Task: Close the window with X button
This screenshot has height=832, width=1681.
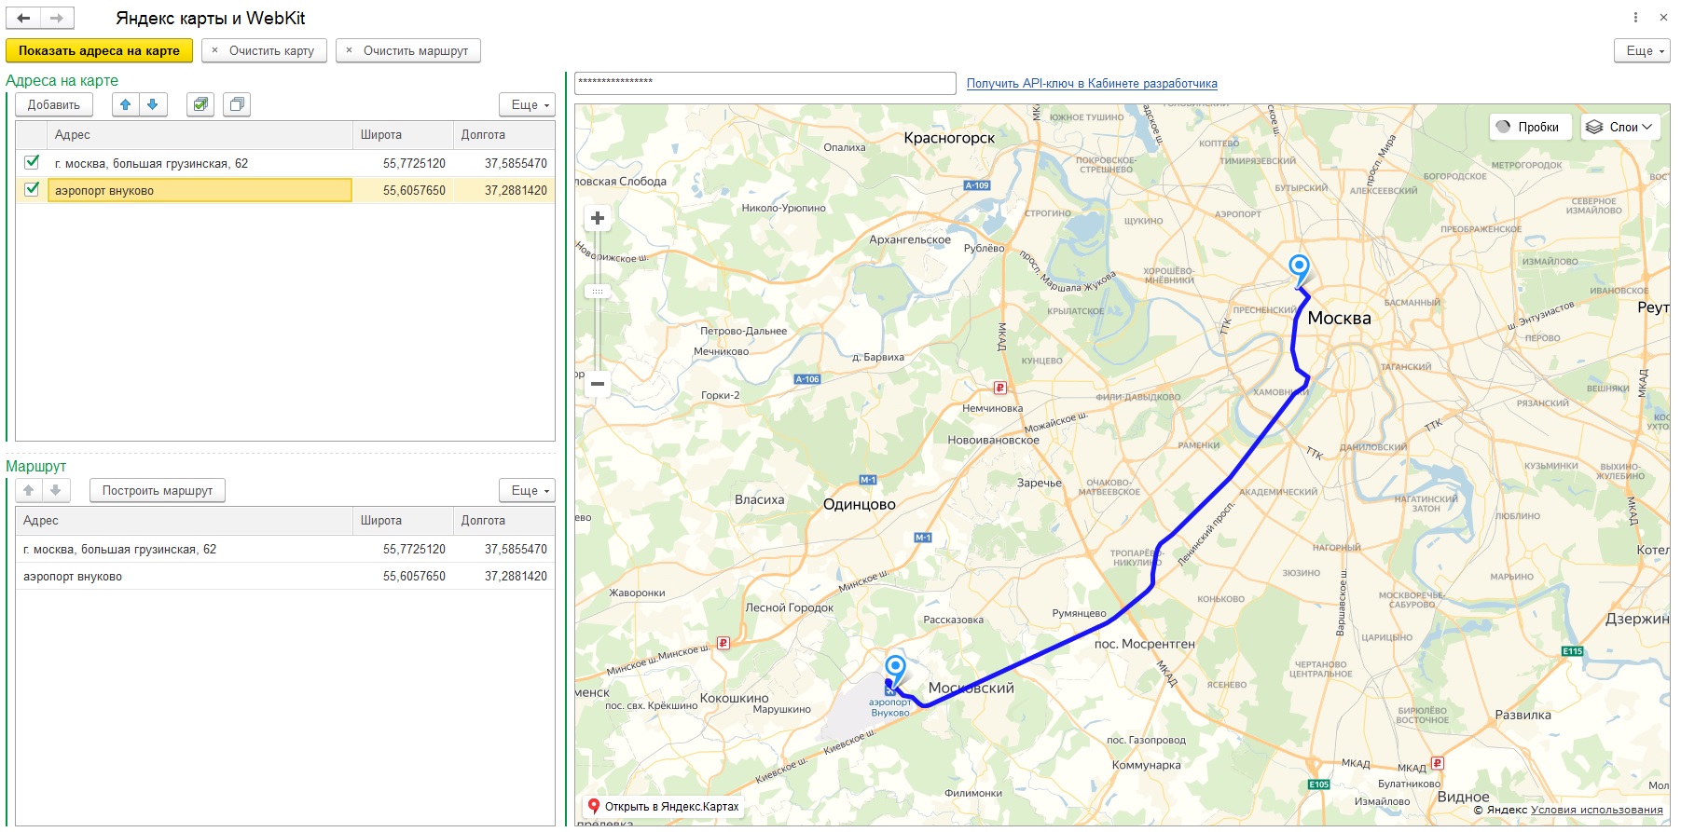Action: 1663,18
